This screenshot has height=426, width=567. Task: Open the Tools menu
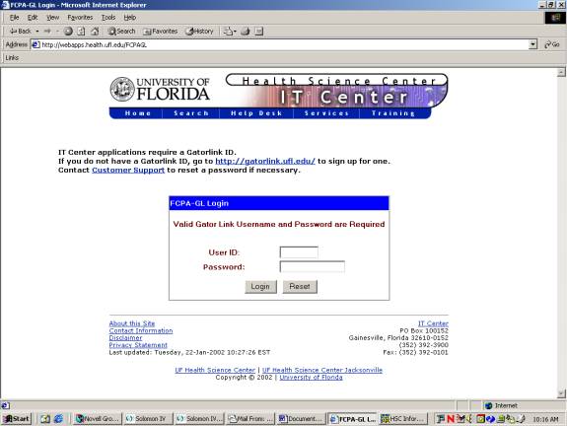108,18
